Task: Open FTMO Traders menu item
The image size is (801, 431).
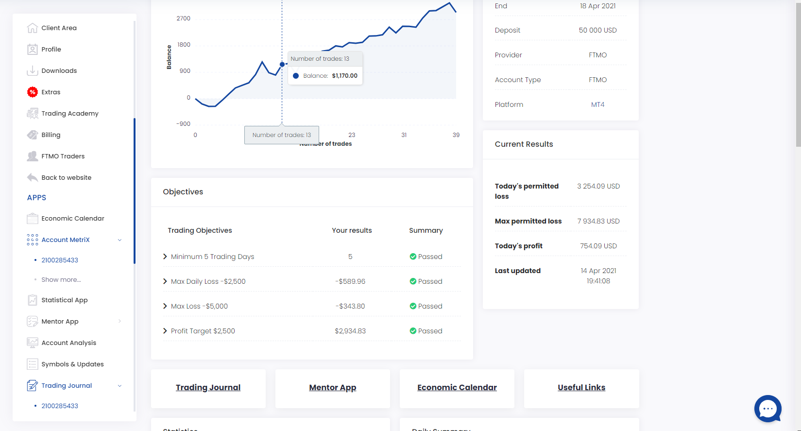Action: point(63,156)
